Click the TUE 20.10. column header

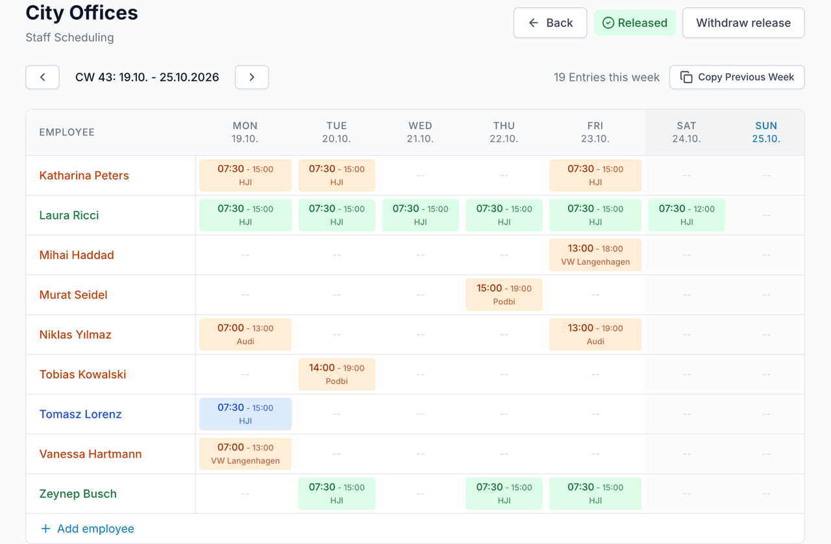(x=336, y=132)
